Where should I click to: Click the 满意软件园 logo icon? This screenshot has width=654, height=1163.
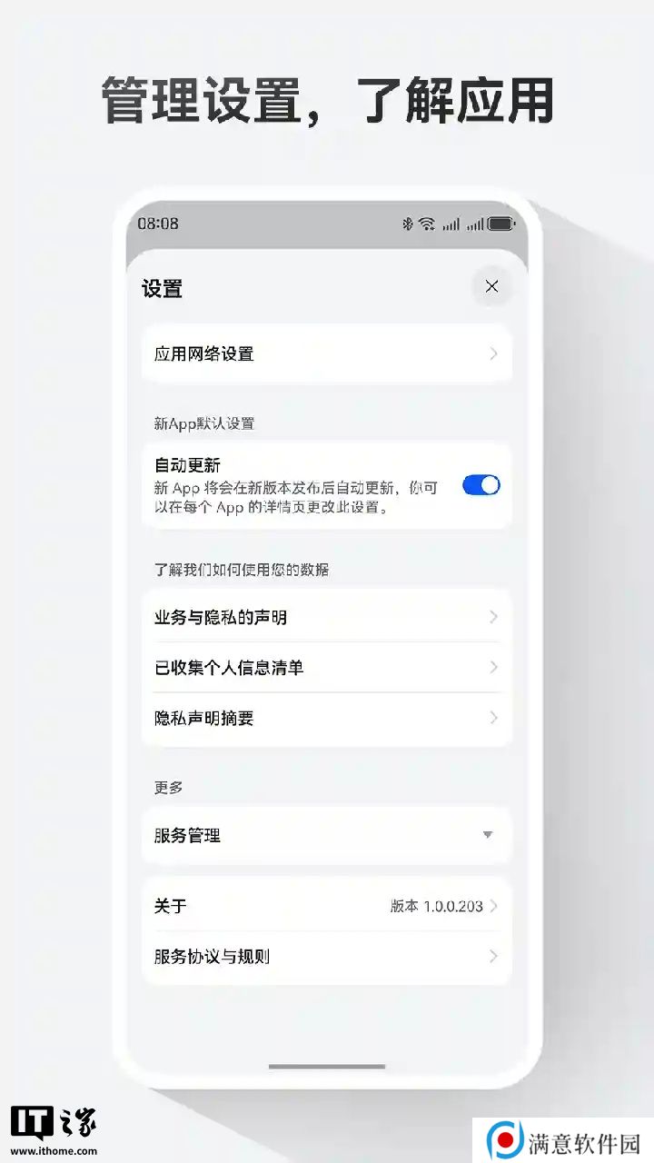click(x=505, y=1140)
